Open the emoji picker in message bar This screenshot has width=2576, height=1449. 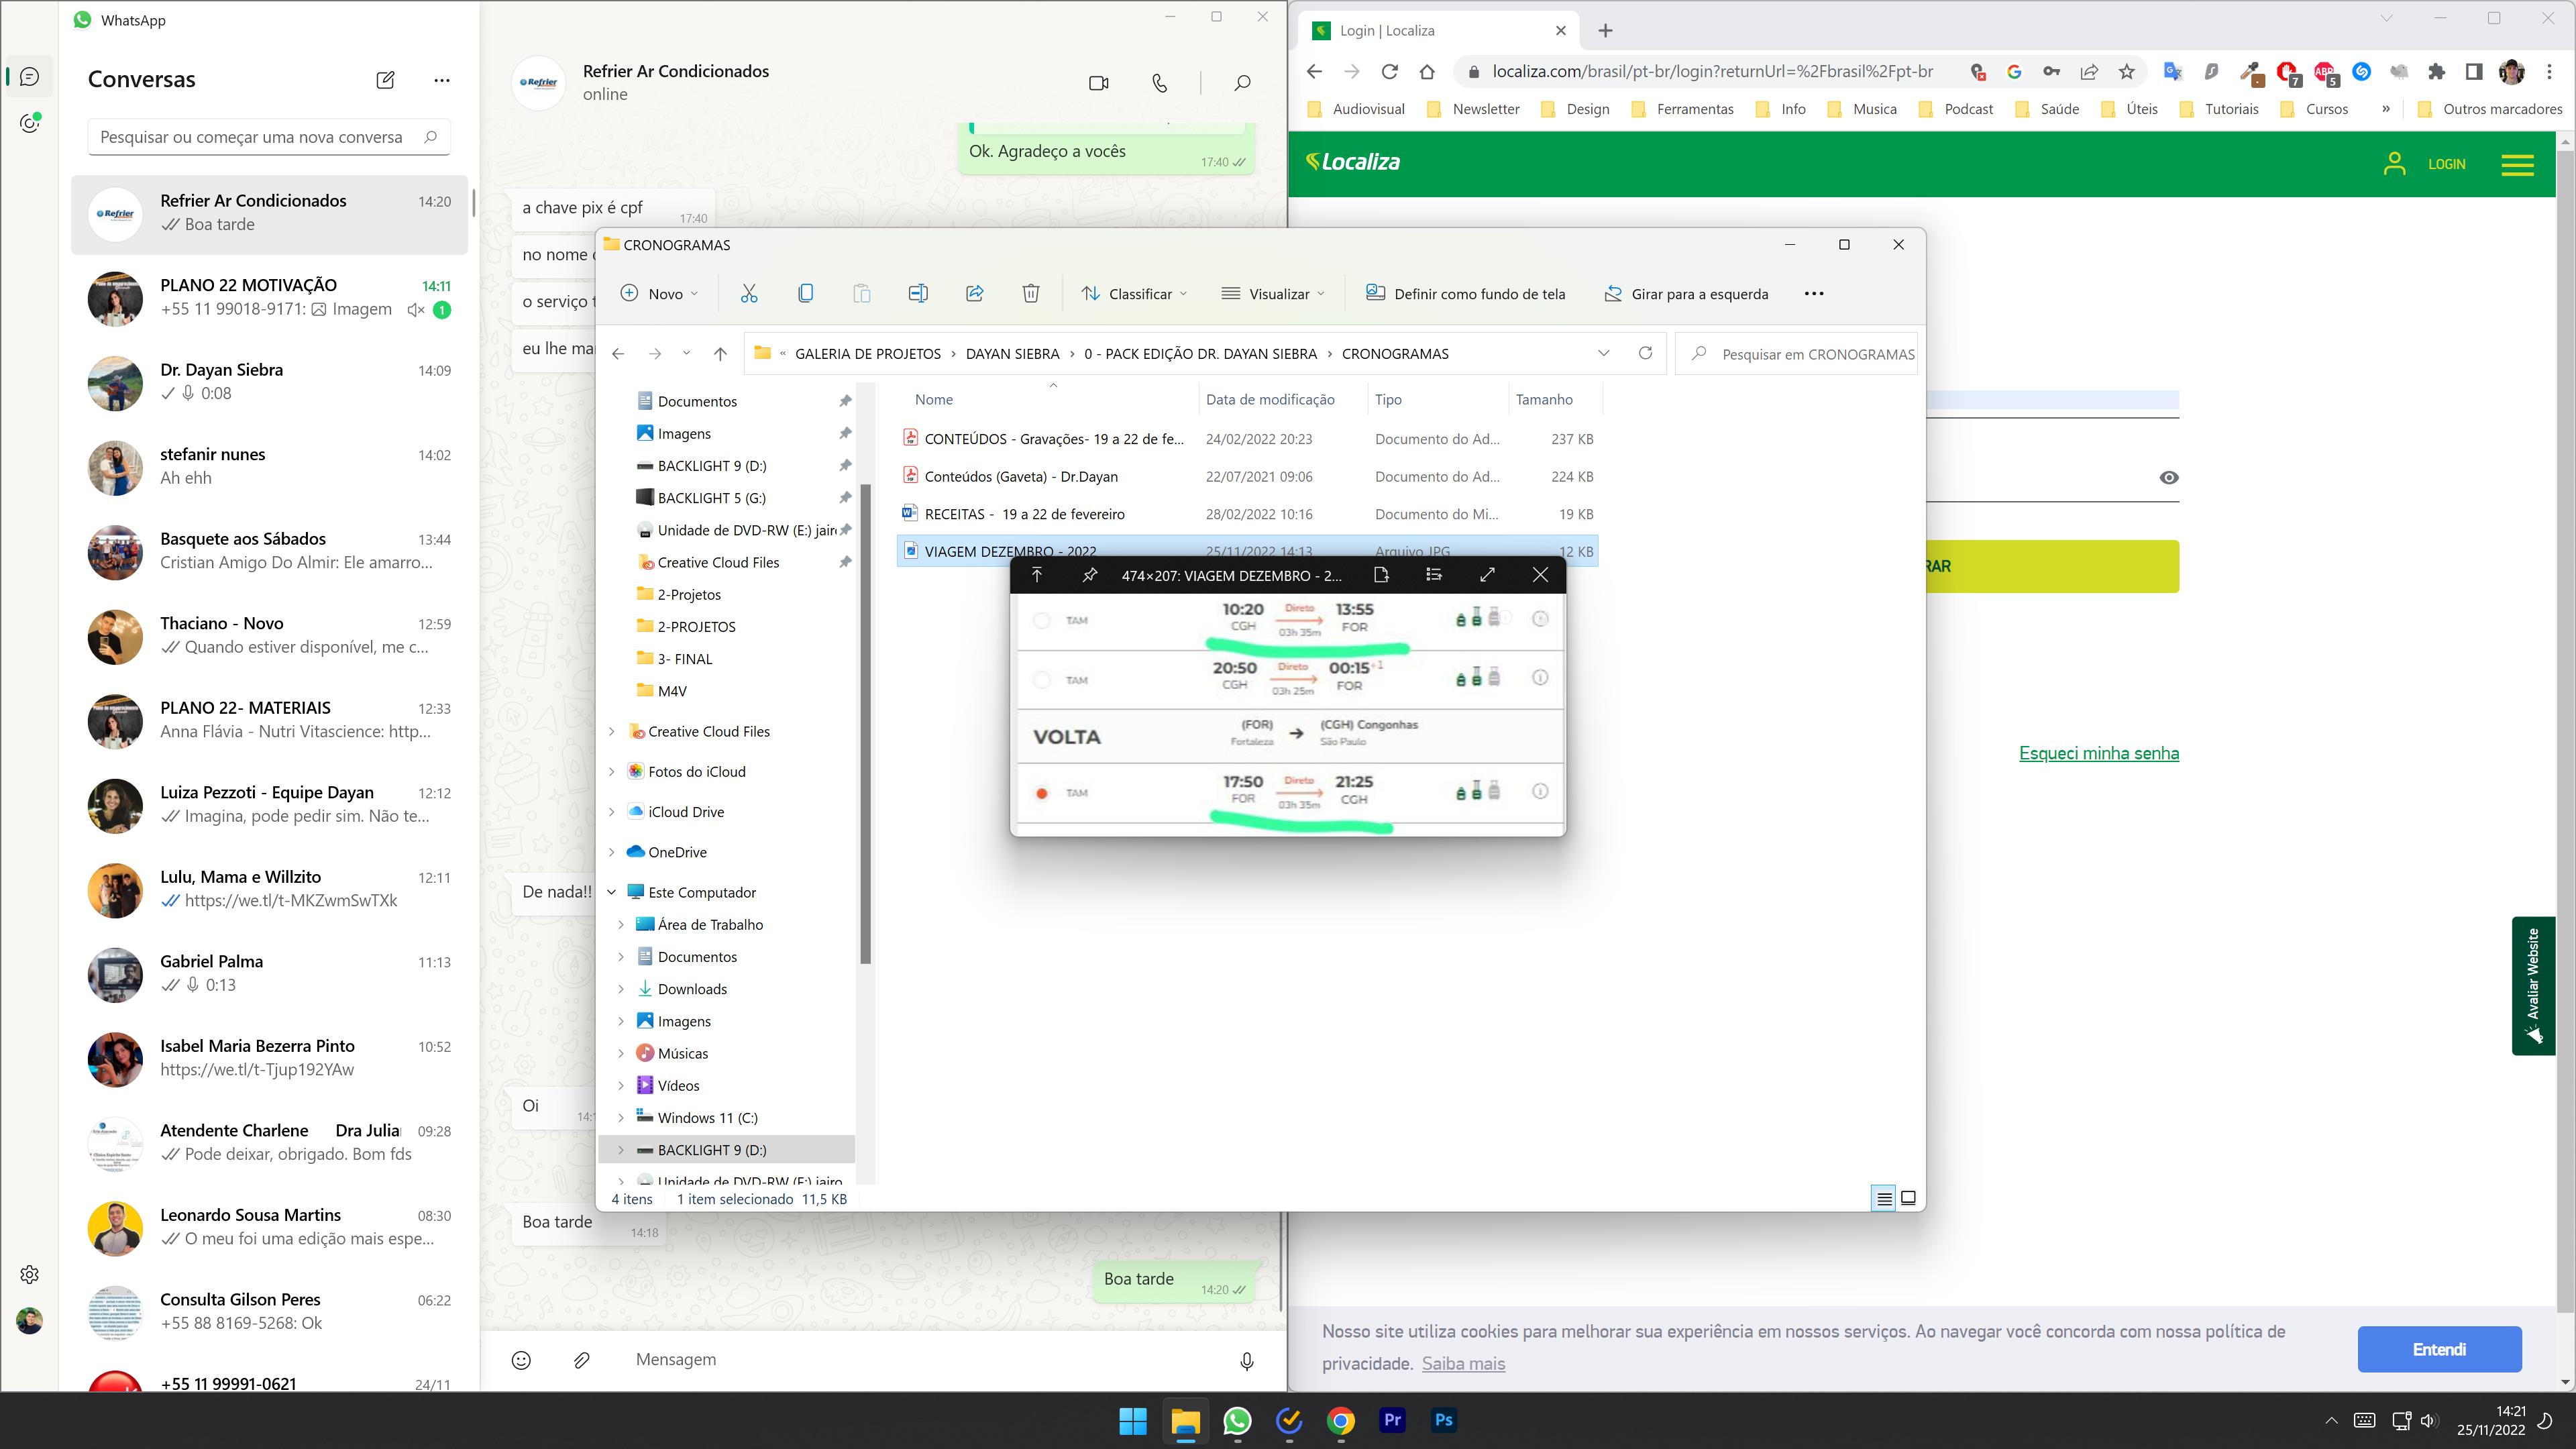[521, 1360]
